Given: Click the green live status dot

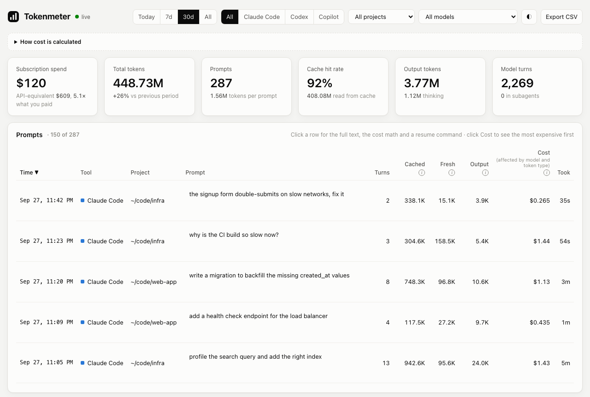Looking at the screenshot, I should 77,17.
